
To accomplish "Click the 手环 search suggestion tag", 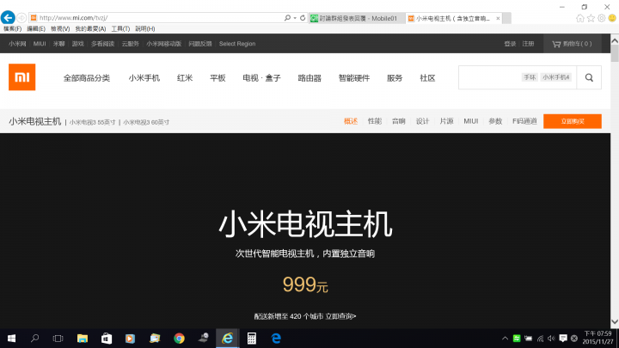I will tap(530, 77).
